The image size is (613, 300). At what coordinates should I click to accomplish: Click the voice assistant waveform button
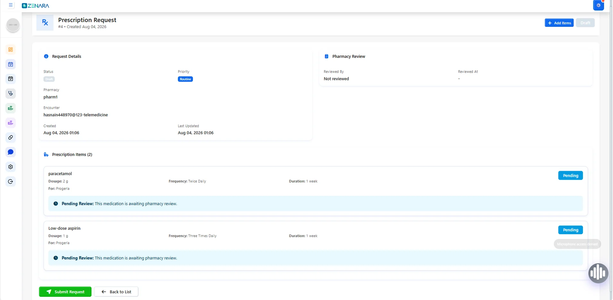point(598,273)
